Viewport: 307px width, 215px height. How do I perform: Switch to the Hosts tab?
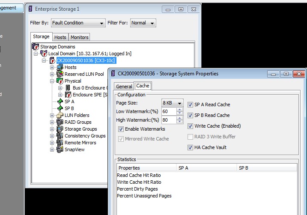pos(60,37)
